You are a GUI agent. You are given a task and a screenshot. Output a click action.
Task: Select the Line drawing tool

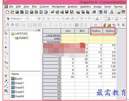click(6, 86)
